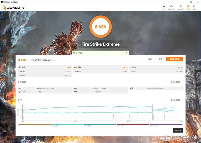Toggle the orange FPS legend line

[34, 124]
